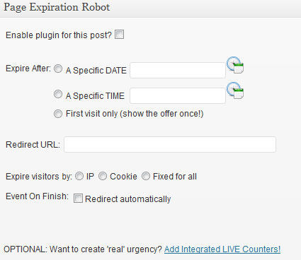
Task: Tick the Enable plugin for this post checkbox
Action: (119, 35)
